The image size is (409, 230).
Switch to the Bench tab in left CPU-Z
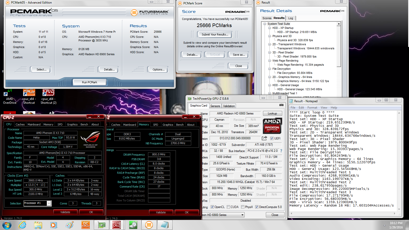pyautogui.click(x=84, y=124)
